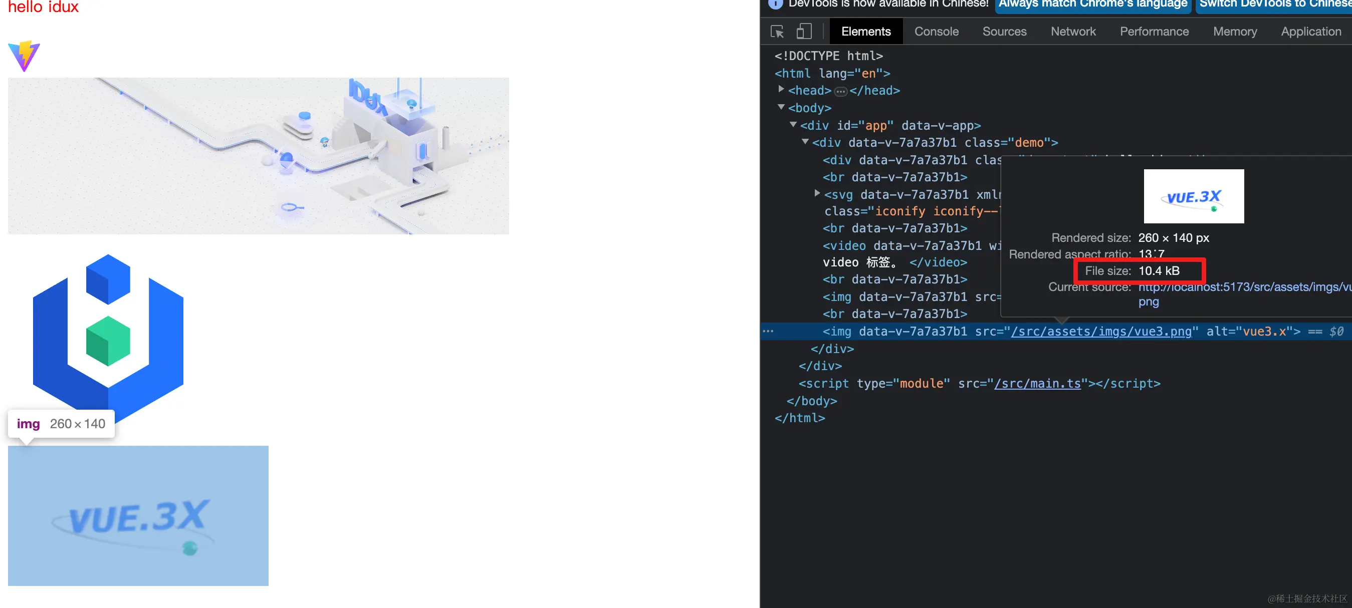Collapse the body element node
The image size is (1352, 608).
781,107
